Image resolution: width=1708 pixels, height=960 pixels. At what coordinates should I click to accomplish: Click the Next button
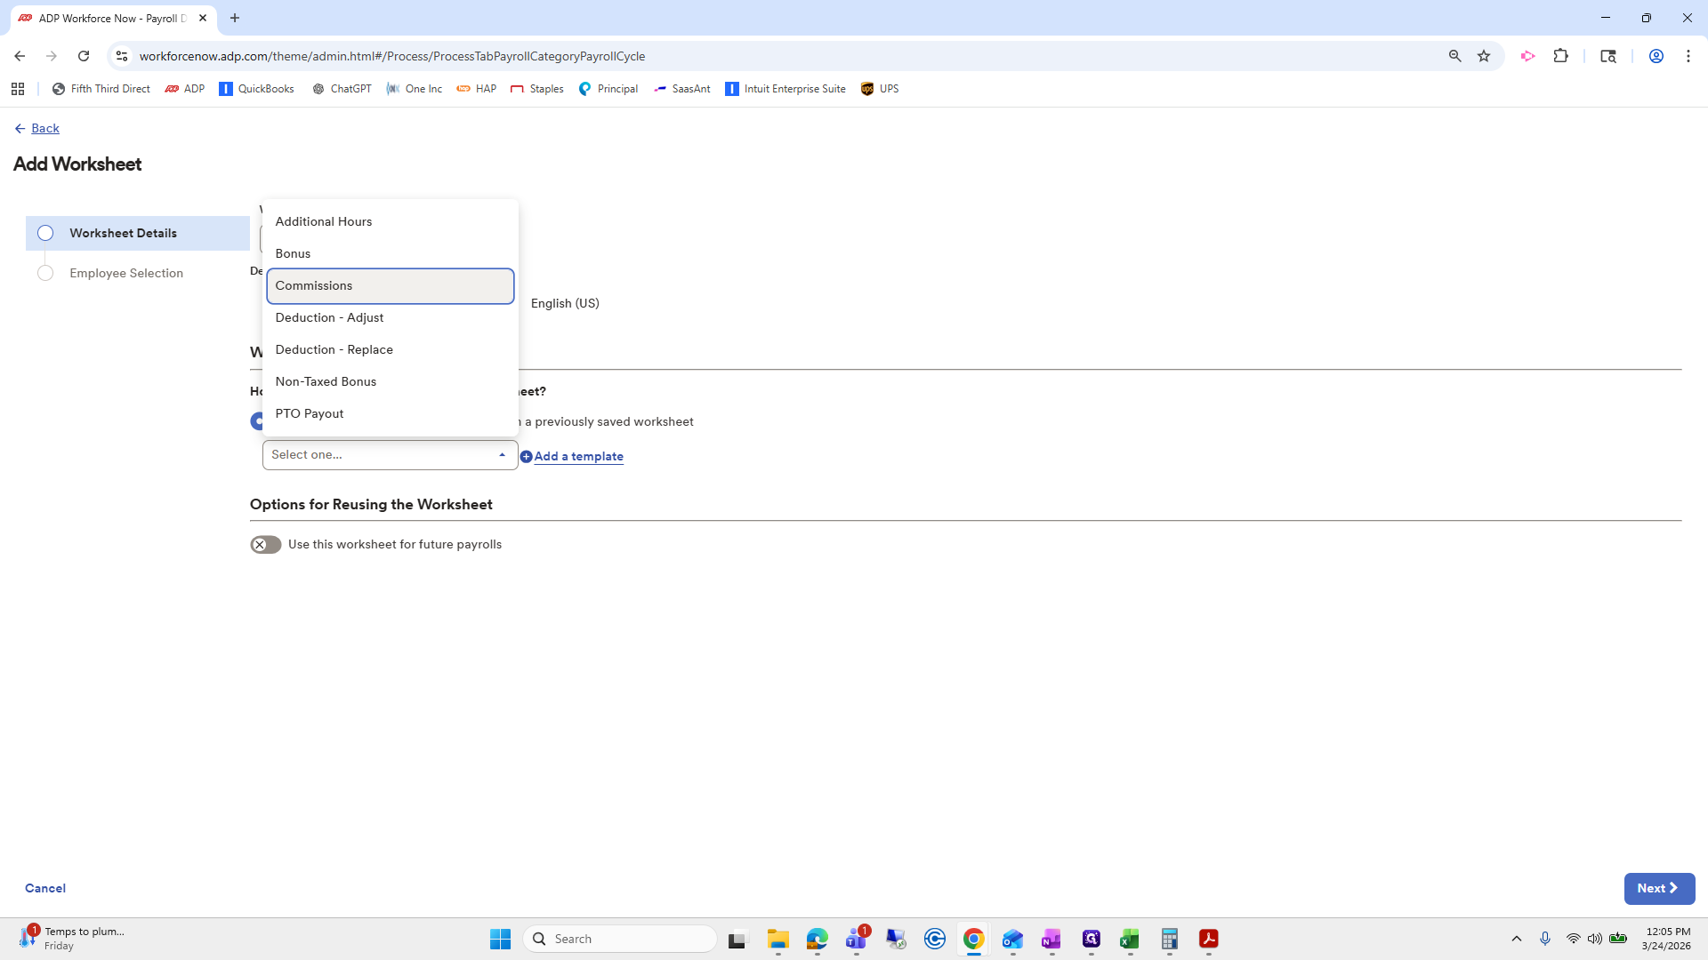1658,889
